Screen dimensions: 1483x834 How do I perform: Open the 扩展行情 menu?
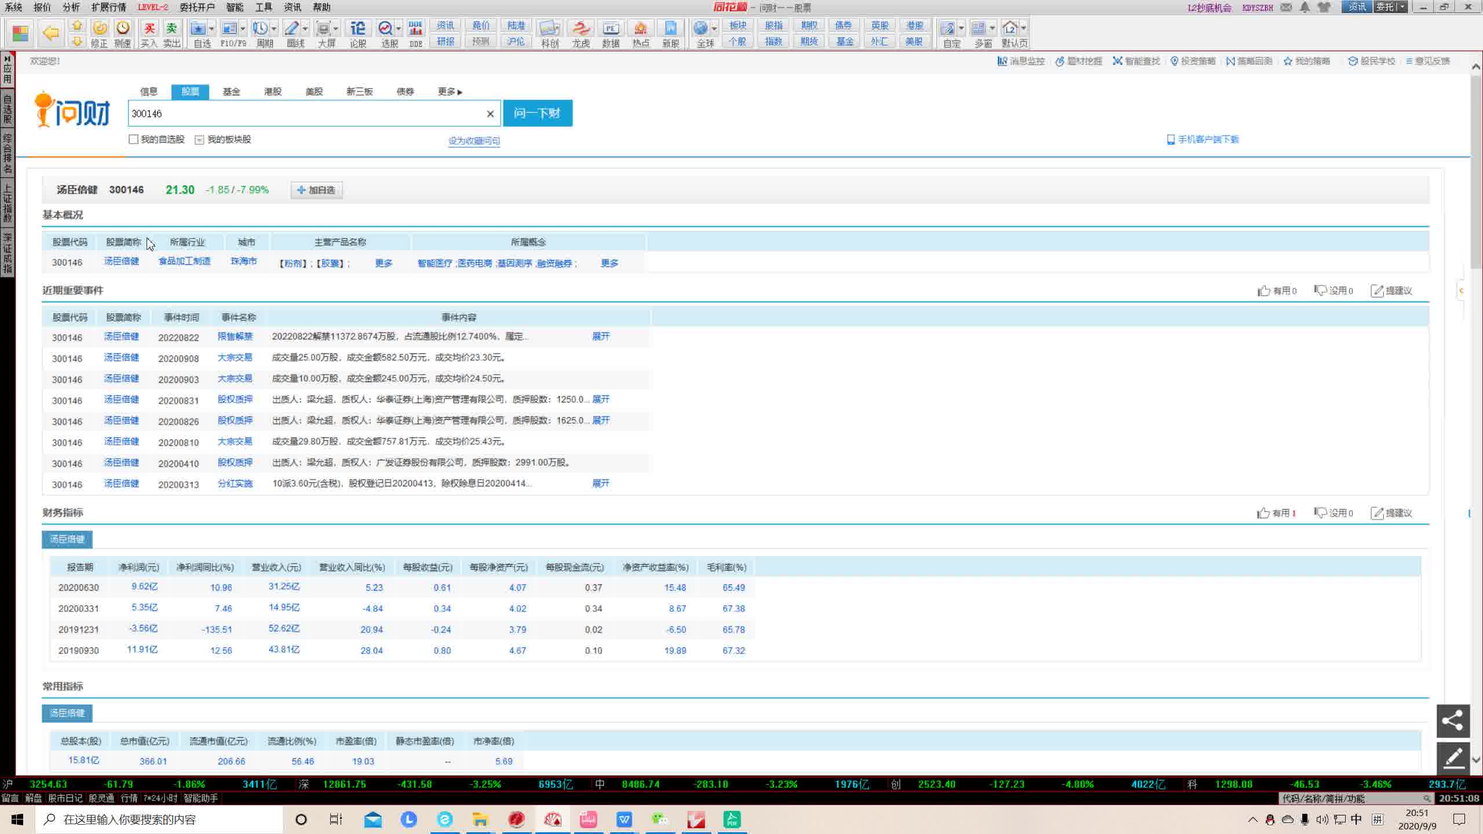[x=108, y=7]
